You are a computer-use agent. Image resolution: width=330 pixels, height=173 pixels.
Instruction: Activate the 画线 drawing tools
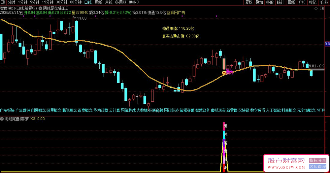pyautogui.click(x=291, y=2)
